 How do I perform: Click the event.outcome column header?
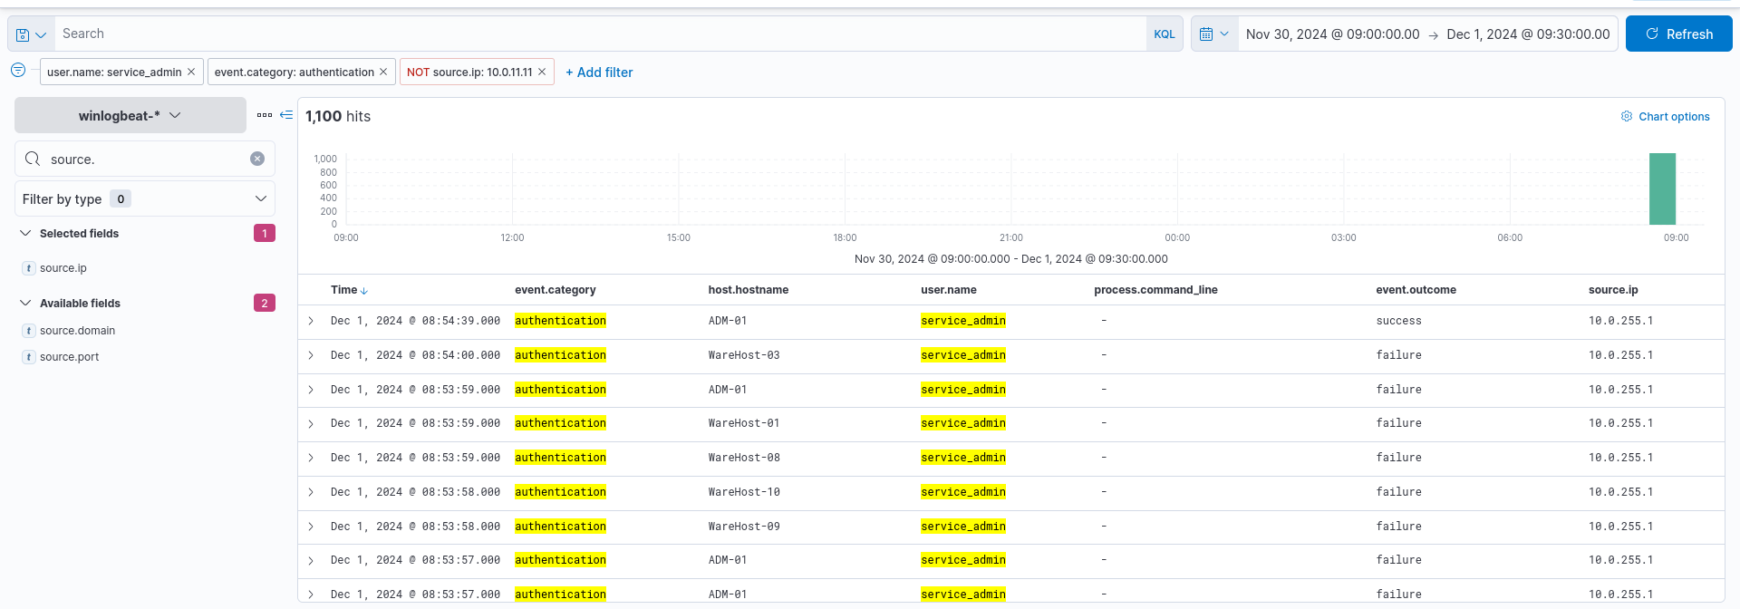point(1416,290)
